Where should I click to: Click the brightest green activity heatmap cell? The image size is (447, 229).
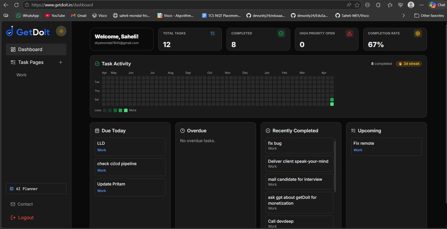click(332, 104)
